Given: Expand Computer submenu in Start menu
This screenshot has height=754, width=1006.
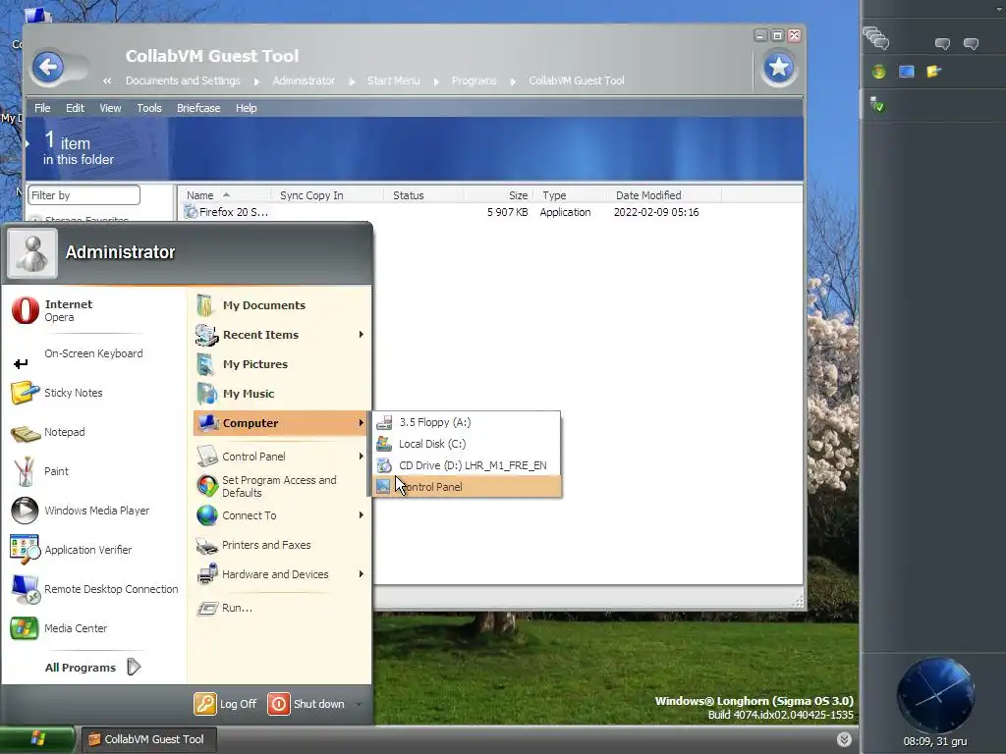Looking at the screenshot, I should click(362, 423).
